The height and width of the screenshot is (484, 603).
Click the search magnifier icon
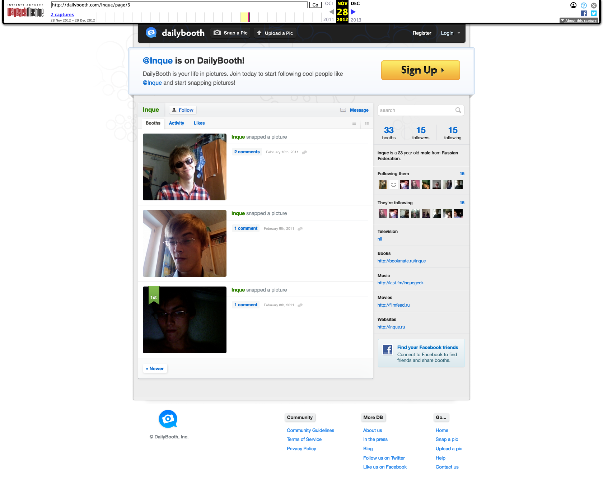coord(458,110)
